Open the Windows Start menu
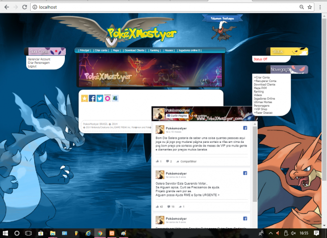The image size is (327, 238). pos(6,233)
